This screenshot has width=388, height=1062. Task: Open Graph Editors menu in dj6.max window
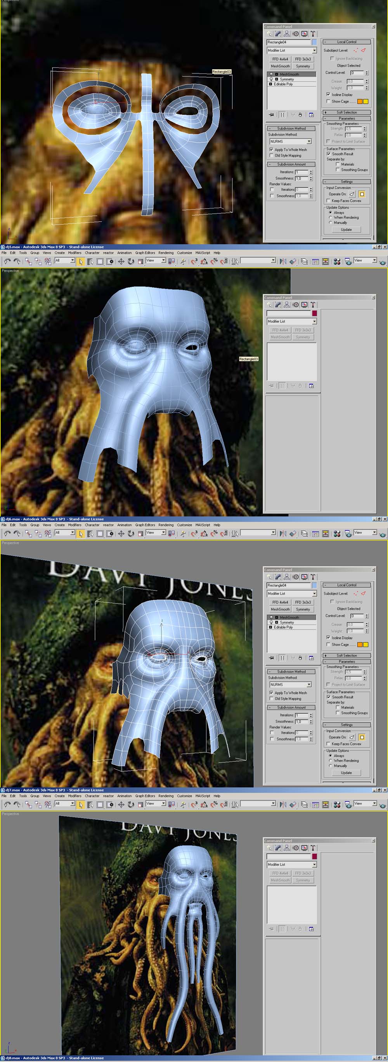(145, 525)
